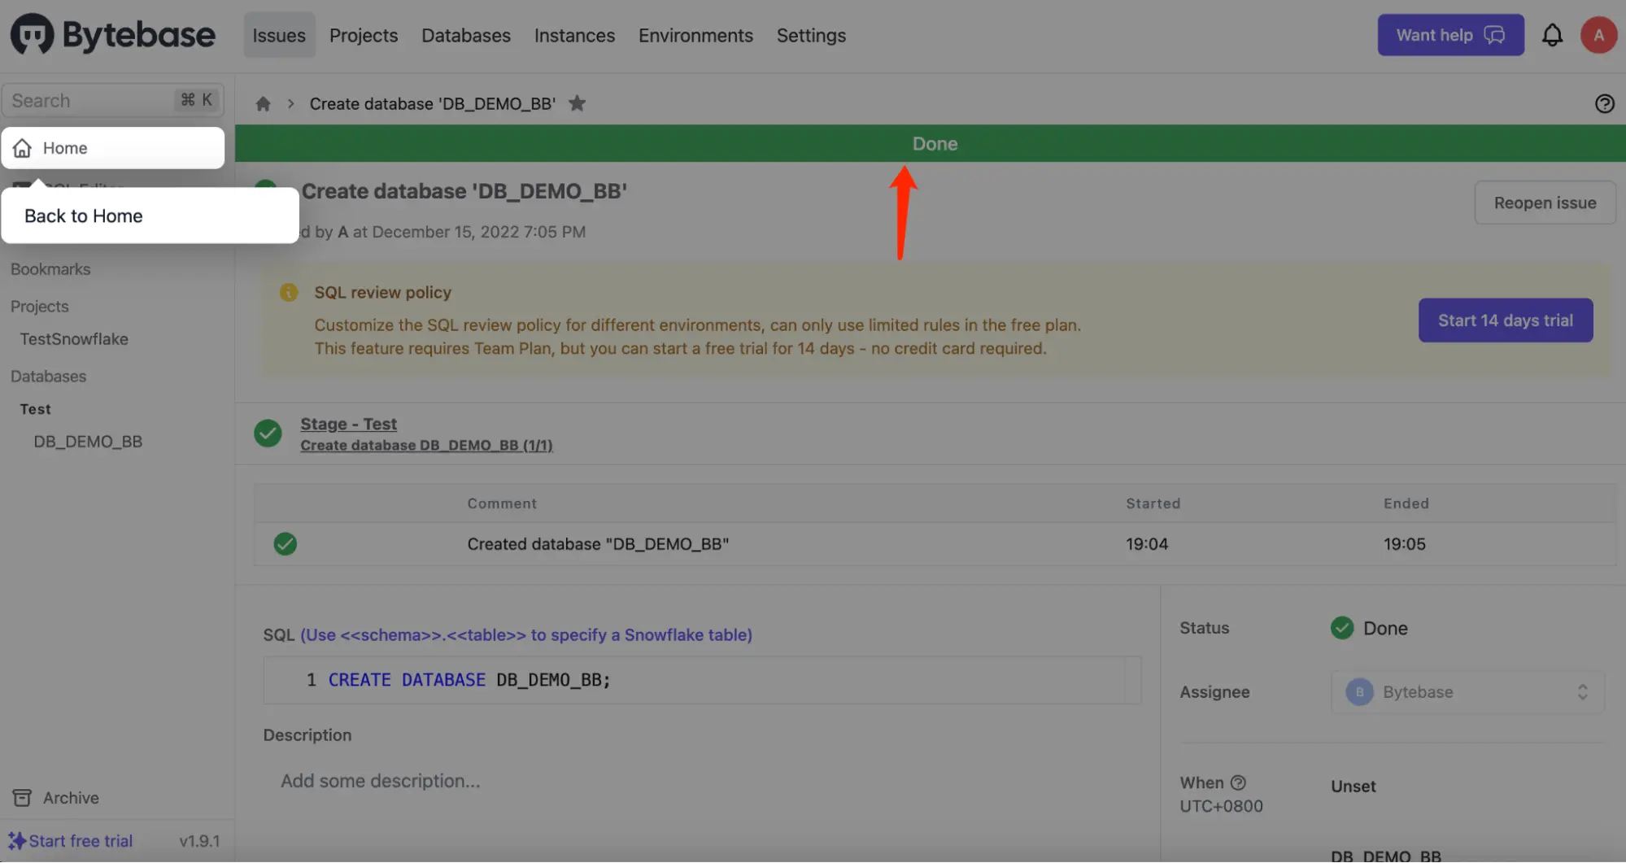Open the Stage - Test link
Viewport: 1626px width, 863px height.
(x=348, y=423)
